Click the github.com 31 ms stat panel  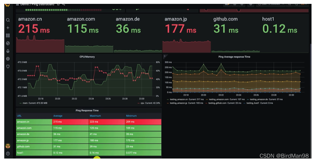coord(235,34)
